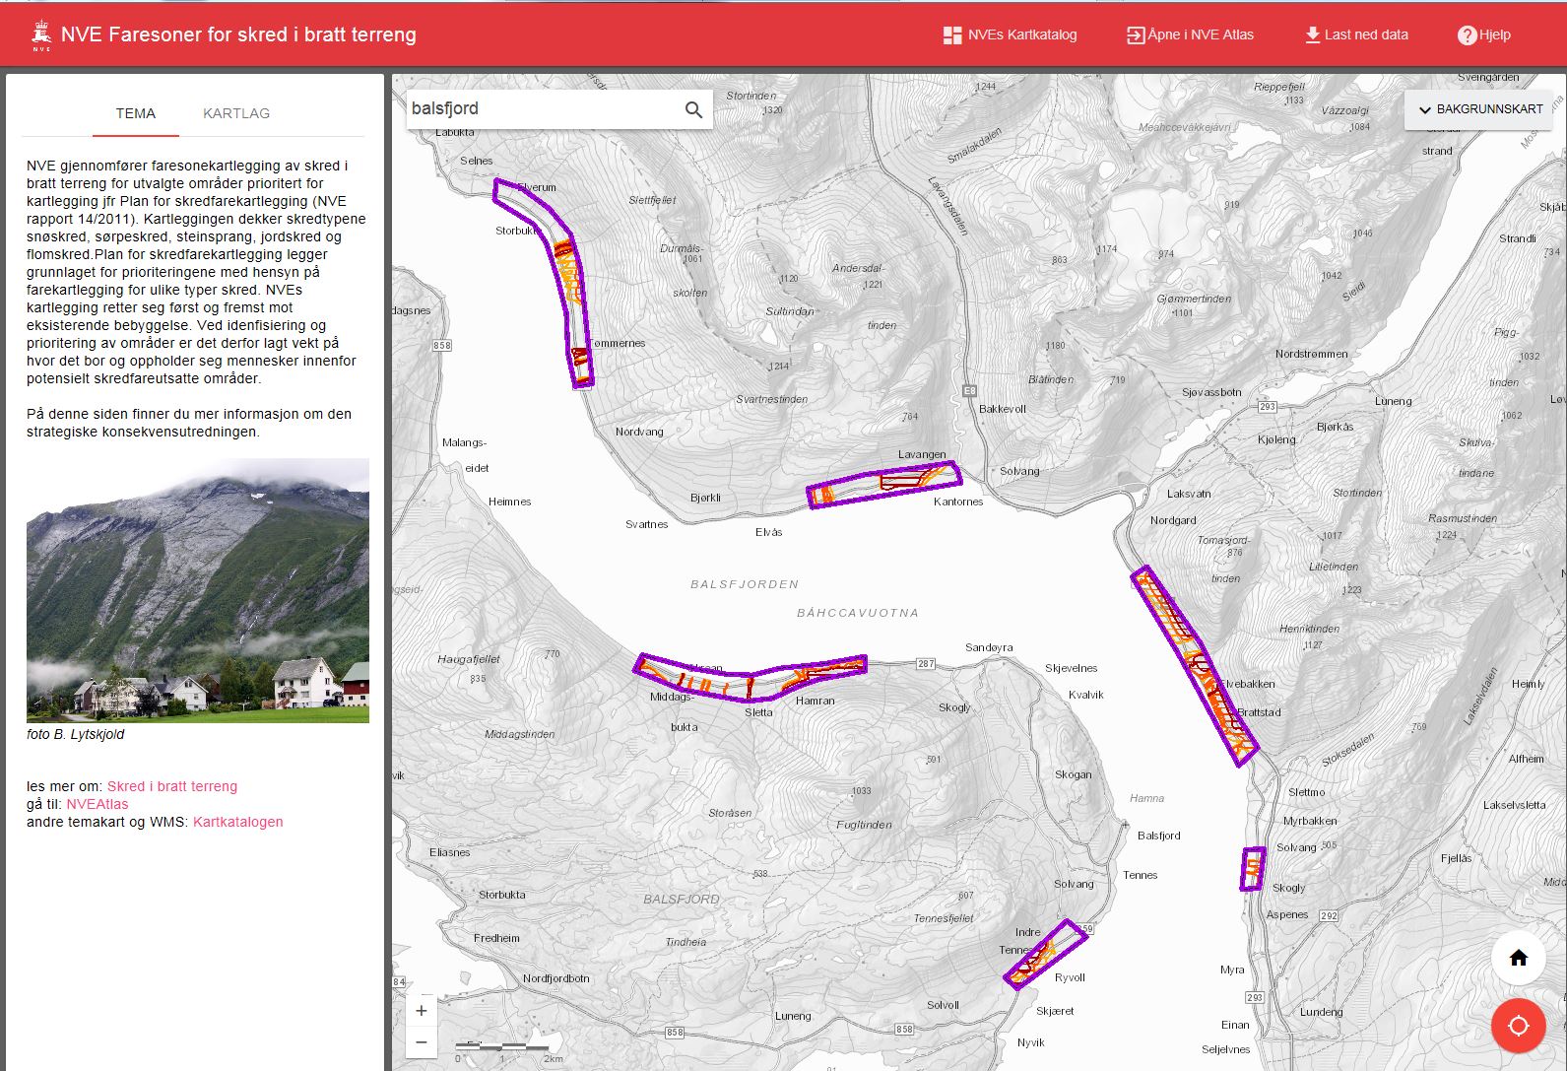Image resolution: width=1567 pixels, height=1071 pixels.
Task: Open Hjelp question mark icon
Action: click(1468, 35)
